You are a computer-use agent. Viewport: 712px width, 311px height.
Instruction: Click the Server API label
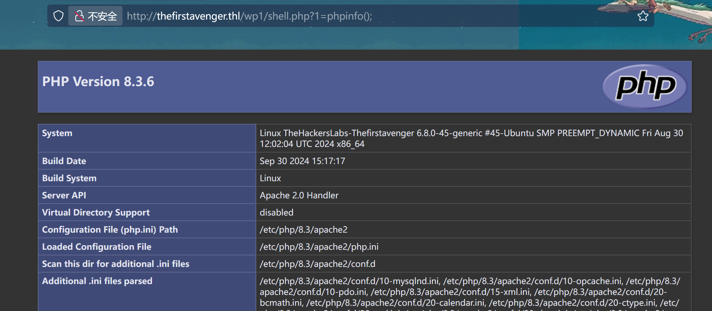click(64, 195)
